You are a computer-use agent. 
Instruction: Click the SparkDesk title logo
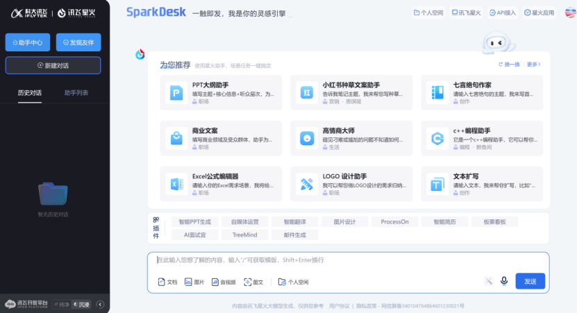(156, 12)
